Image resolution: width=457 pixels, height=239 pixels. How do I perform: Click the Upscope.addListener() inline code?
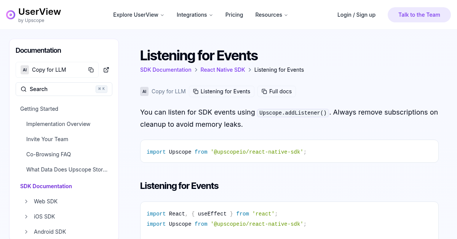coord(293,113)
